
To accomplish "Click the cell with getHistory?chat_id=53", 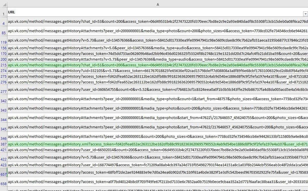I will point(158,21).
